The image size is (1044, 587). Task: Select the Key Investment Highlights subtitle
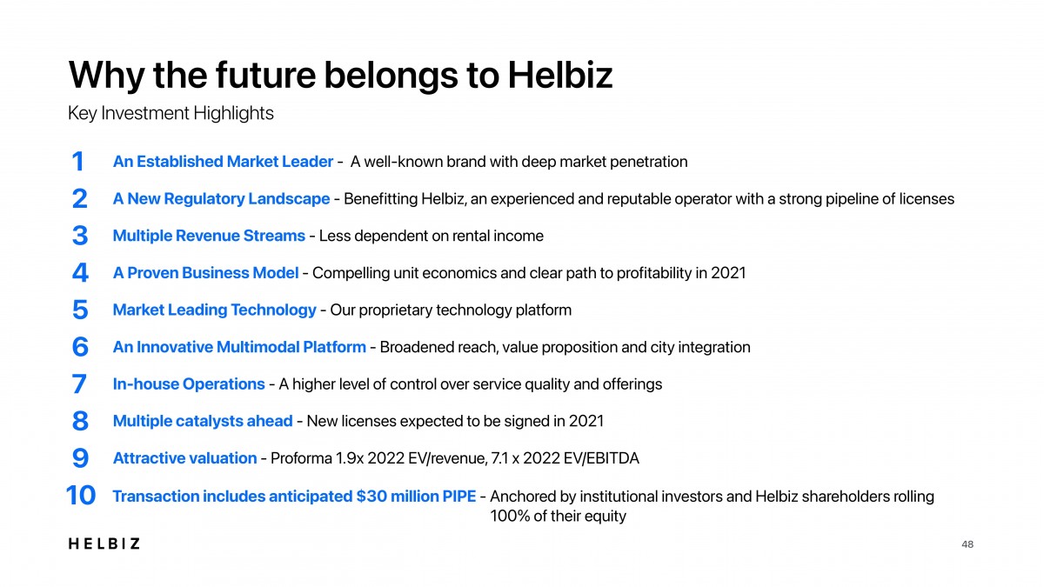pos(171,113)
